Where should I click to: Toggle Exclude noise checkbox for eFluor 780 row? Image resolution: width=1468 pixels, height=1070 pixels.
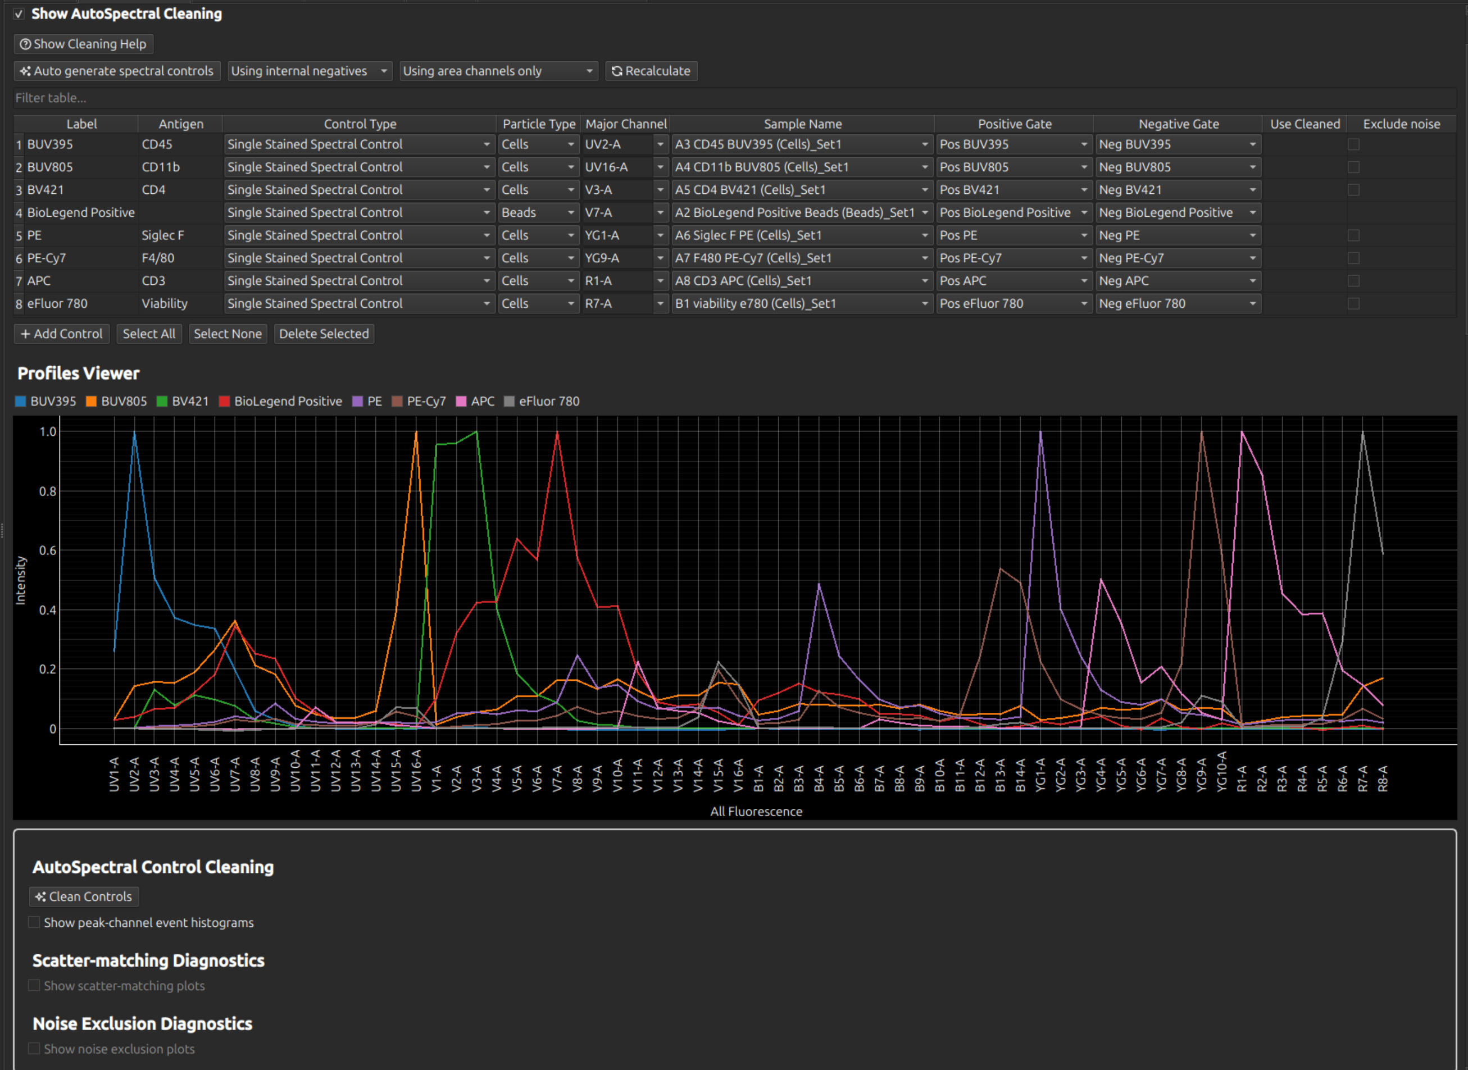(x=1353, y=303)
